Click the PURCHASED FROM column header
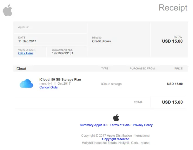193x150 pixels. pos(142,69)
